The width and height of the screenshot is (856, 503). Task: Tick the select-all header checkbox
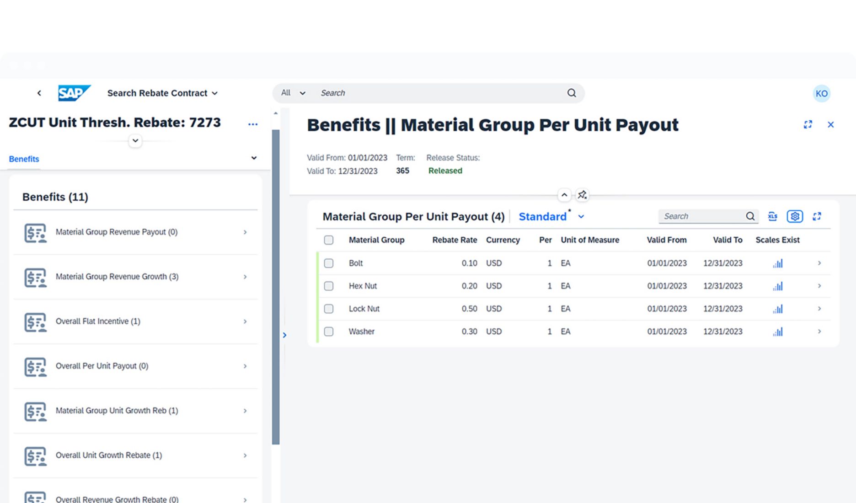[329, 240]
